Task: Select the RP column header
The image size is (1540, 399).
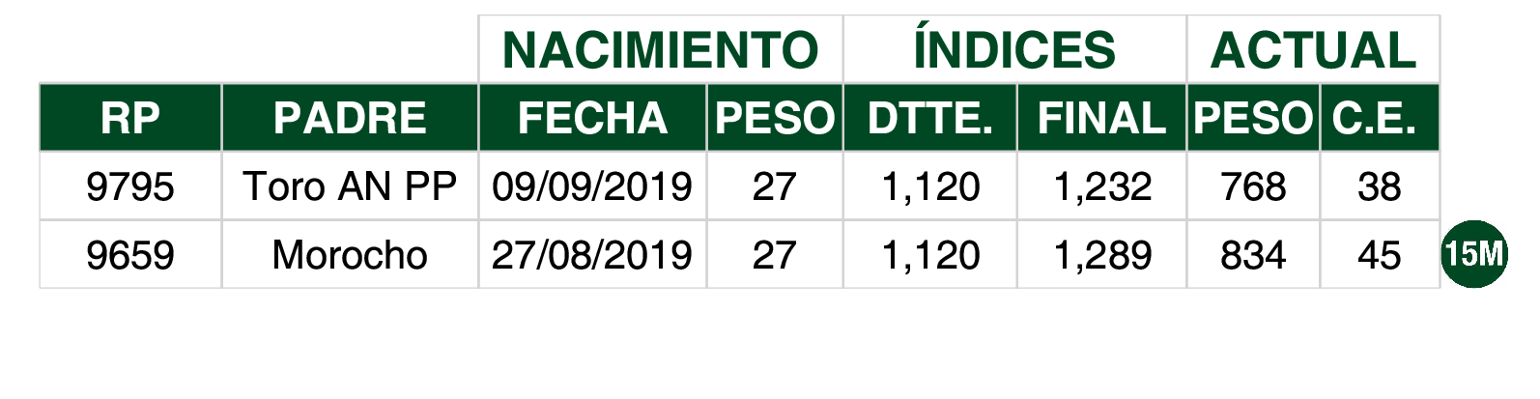Action: [x=130, y=118]
